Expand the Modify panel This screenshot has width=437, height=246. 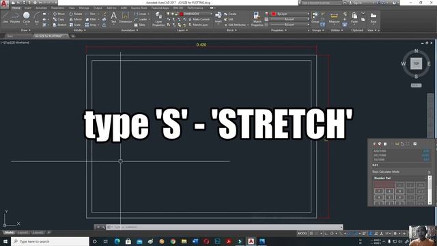click(79, 30)
